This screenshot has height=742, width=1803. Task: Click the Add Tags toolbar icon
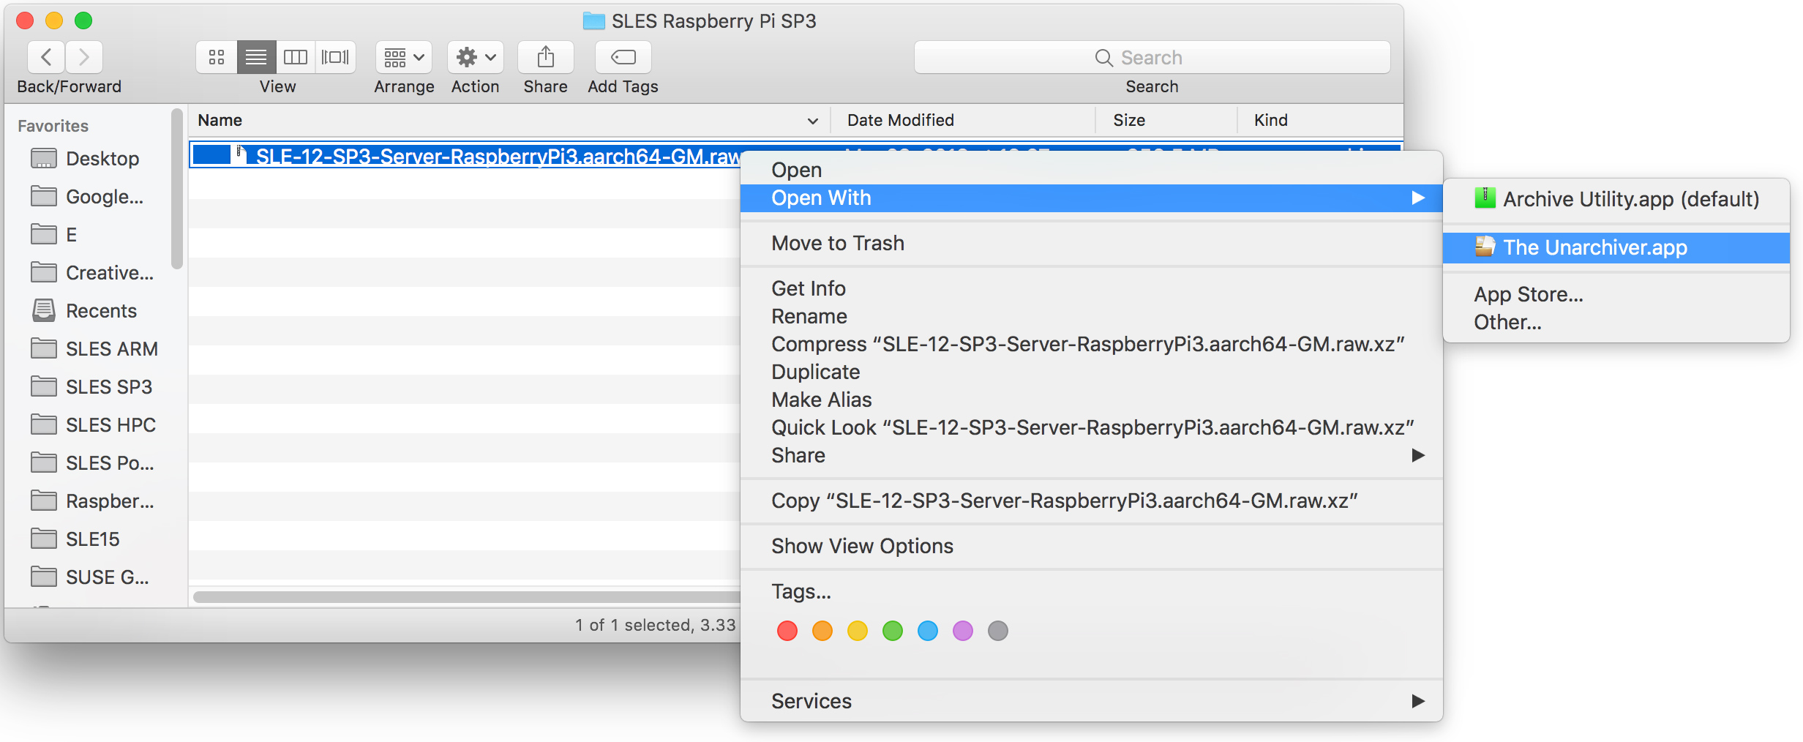[623, 57]
